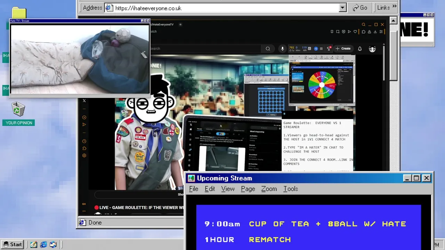Click the Start button on taskbar
The width and height of the screenshot is (445, 250).
12,244
